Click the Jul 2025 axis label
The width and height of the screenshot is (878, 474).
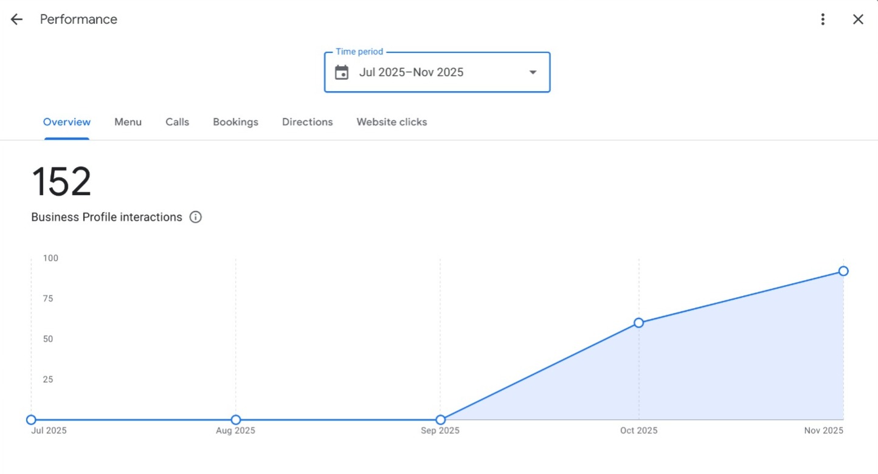click(x=49, y=431)
